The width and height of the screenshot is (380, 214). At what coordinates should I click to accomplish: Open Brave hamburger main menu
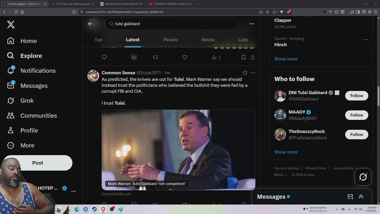pyautogui.click(x=376, y=12)
